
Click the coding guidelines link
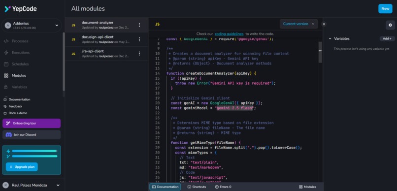(229, 33)
